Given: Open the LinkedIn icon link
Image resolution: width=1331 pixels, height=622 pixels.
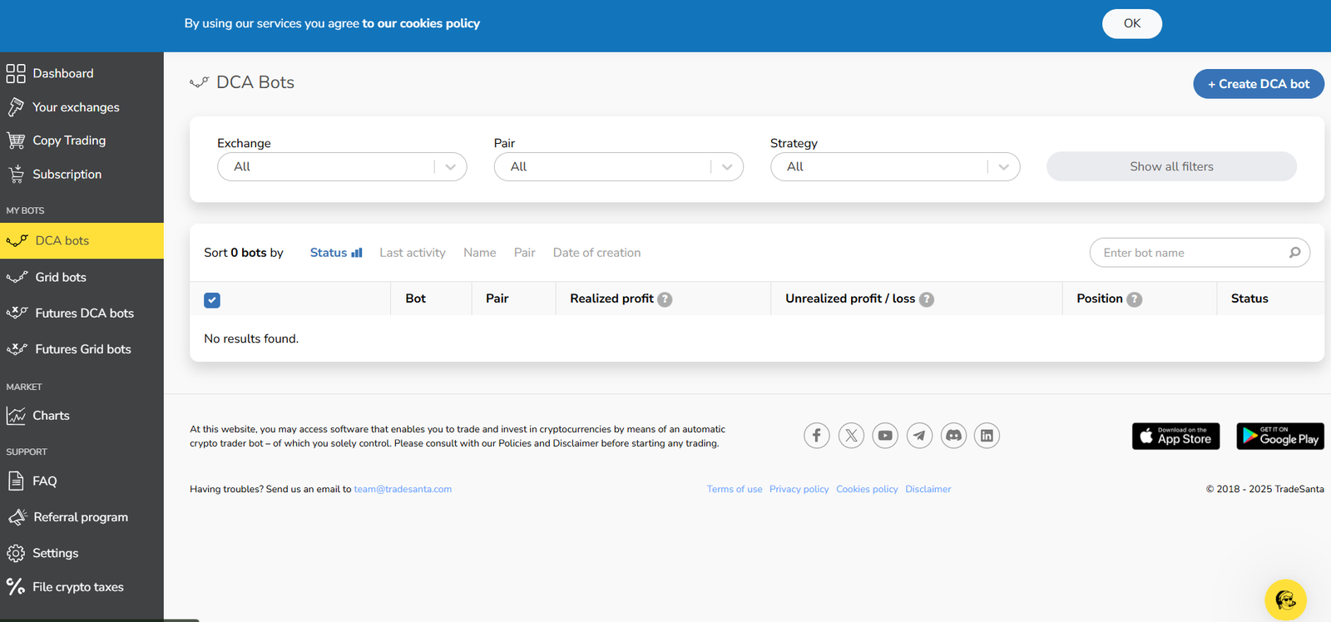Looking at the screenshot, I should click(x=987, y=435).
